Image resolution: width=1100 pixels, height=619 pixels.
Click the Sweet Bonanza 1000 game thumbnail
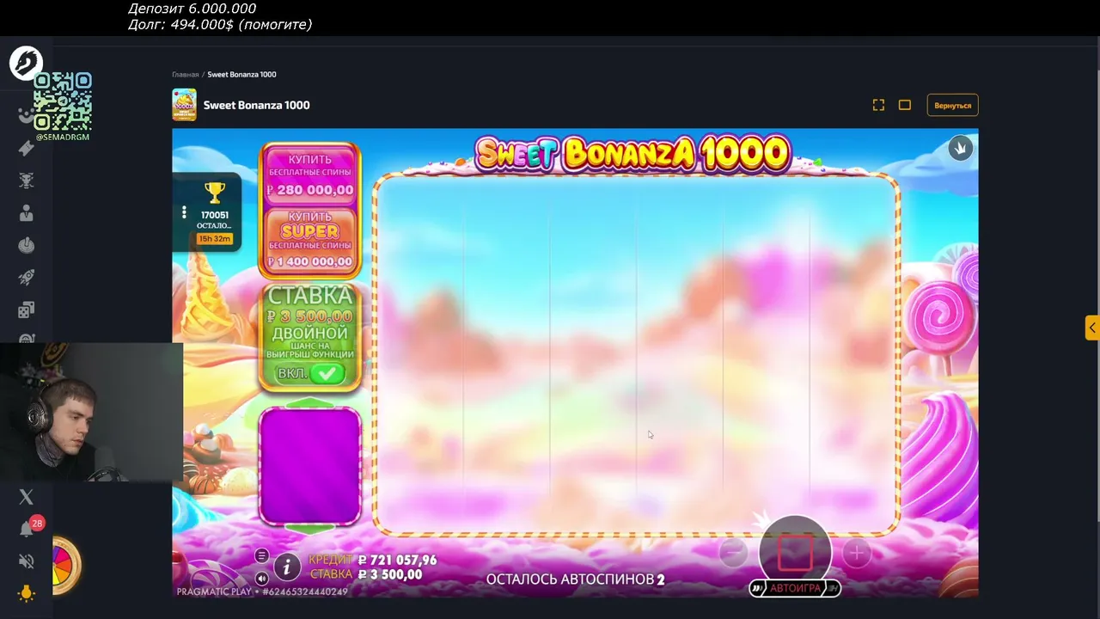[184, 105]
